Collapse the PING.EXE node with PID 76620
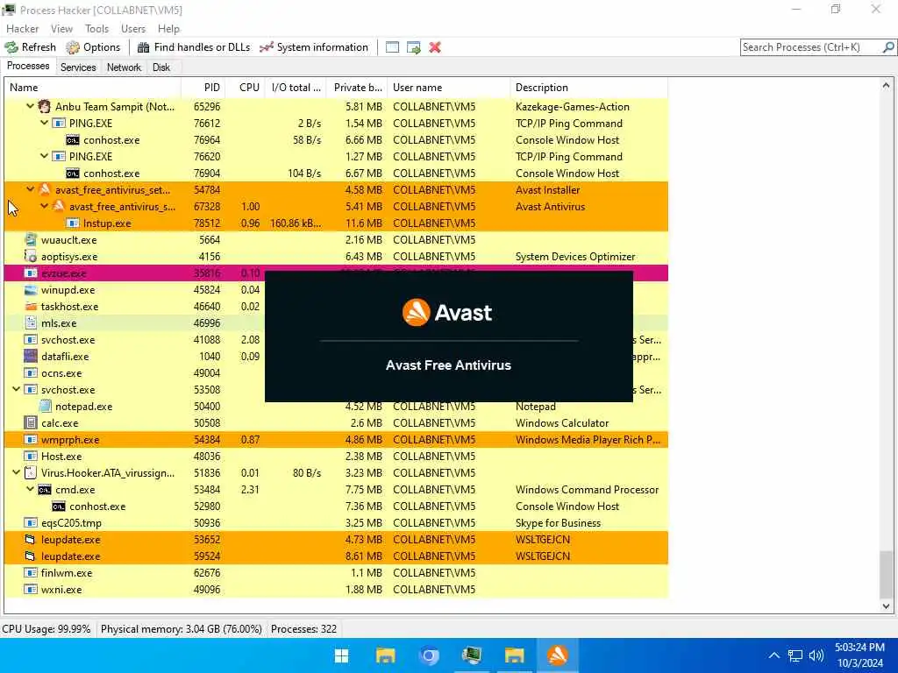 pyautogui.click(x=44, y=156)
